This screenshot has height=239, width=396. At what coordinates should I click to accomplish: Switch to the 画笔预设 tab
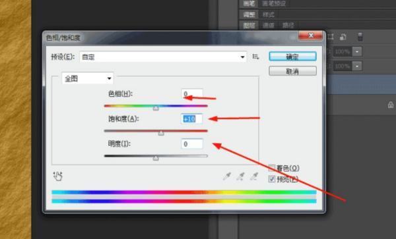click(x=274, y=3)
